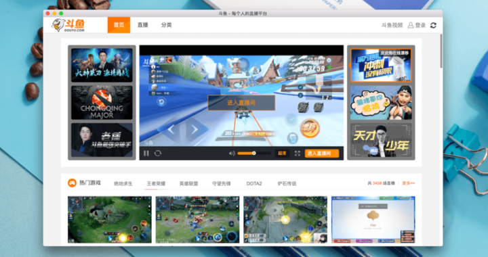
Task: Open the 更多>> link
Action: [x=408, y=183]
